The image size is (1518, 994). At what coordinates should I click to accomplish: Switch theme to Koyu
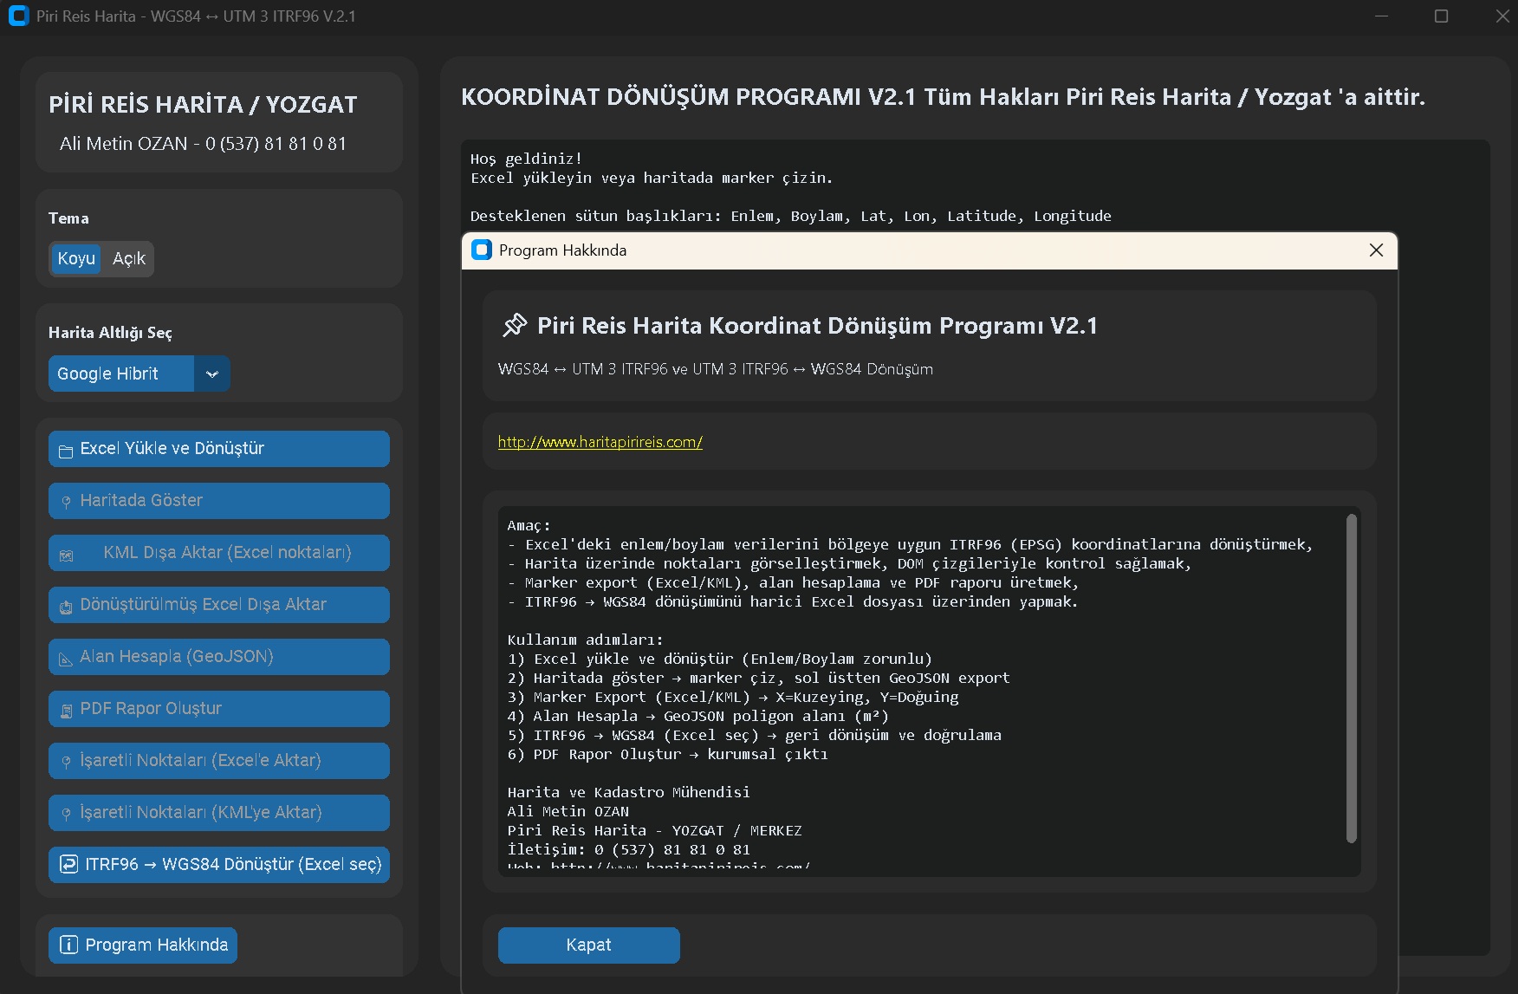76,258
